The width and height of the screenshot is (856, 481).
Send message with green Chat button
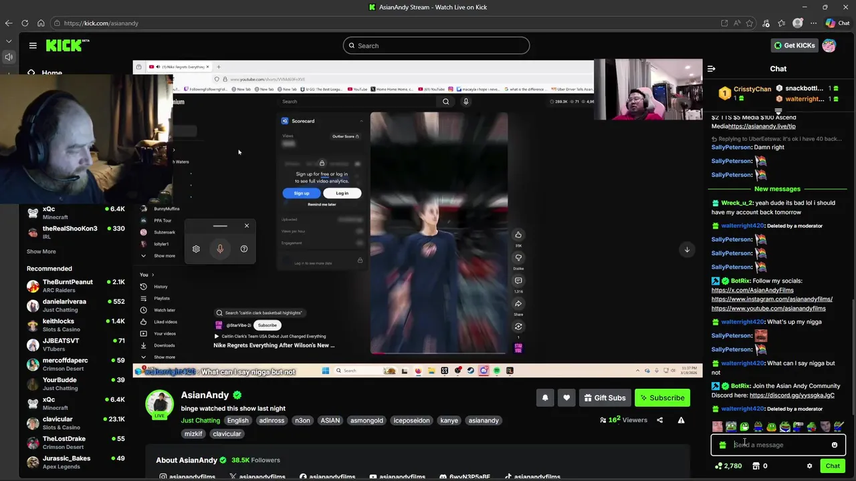pyautogui.click(x=833, y=466)
